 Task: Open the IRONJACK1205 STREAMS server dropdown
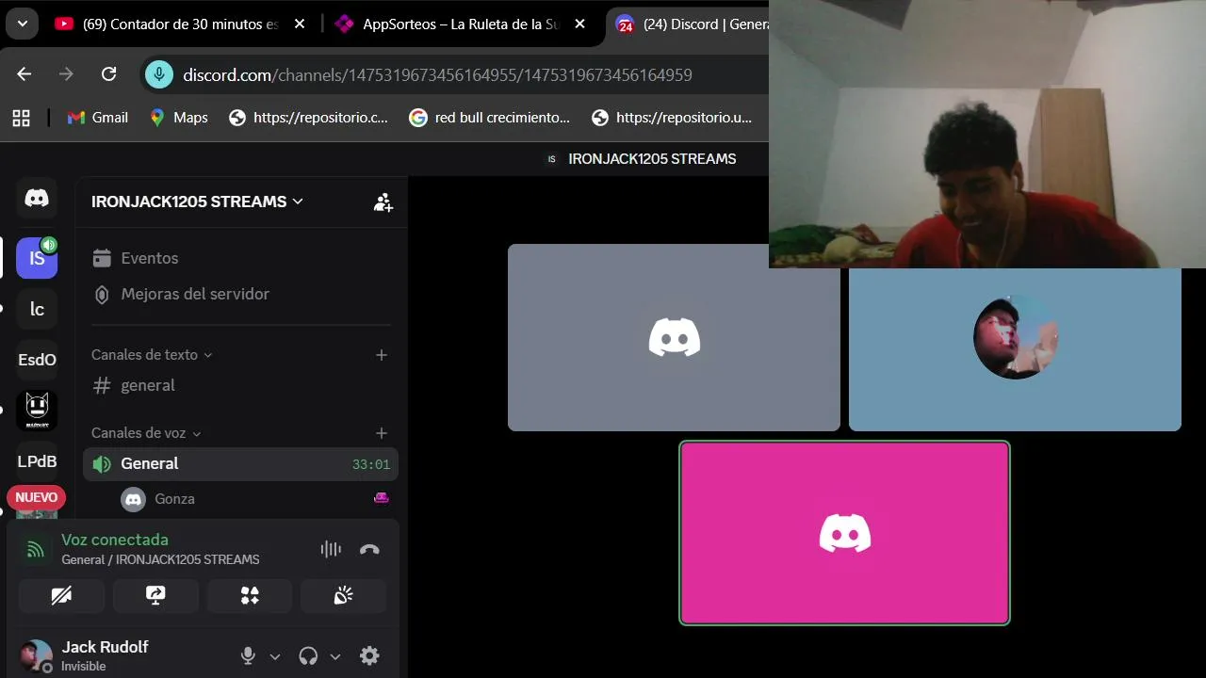197,202
